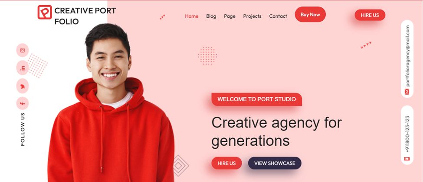Image resolution: width=423 pixels, height=182 pixels.
Task: Open the Contact menu item
Action: 278,16
